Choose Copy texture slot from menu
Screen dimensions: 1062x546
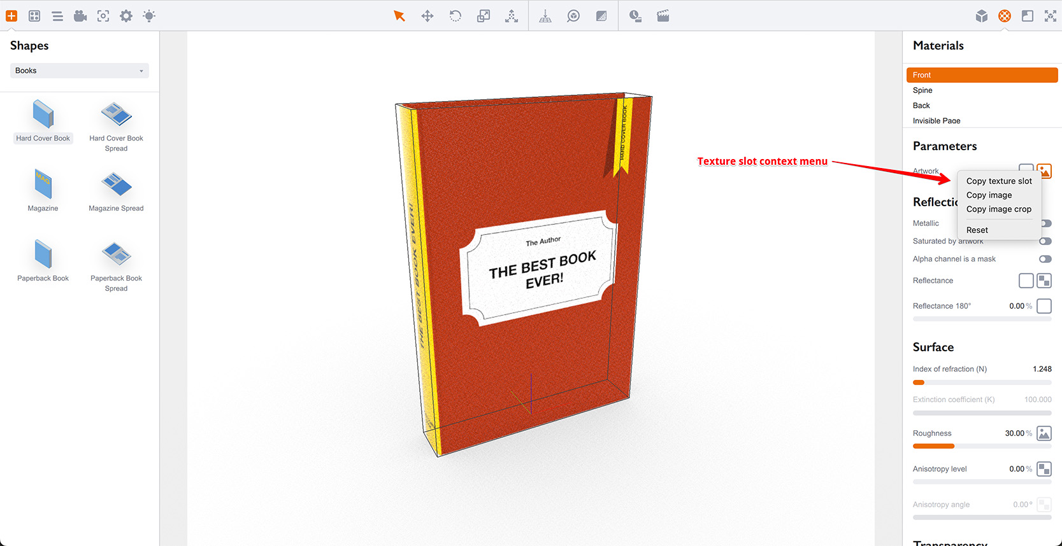[998, 181]
